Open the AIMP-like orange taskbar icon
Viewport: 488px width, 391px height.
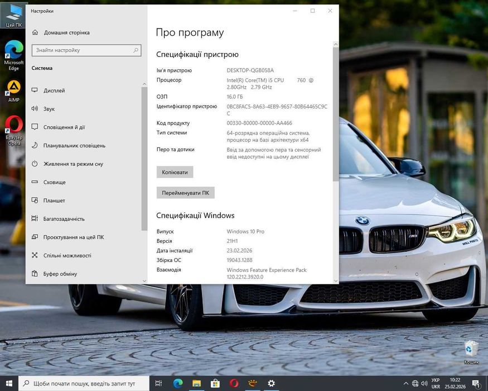click(253, 384)
